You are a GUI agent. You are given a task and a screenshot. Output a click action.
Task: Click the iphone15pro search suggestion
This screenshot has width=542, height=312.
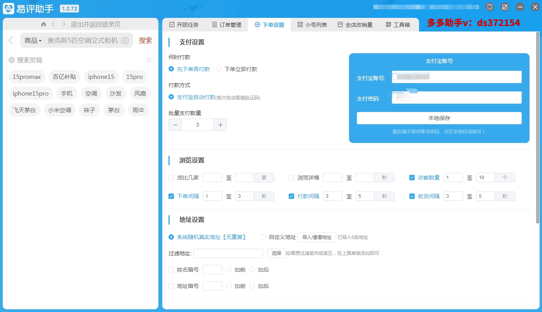pyautogui.click(x=31, y=93)
